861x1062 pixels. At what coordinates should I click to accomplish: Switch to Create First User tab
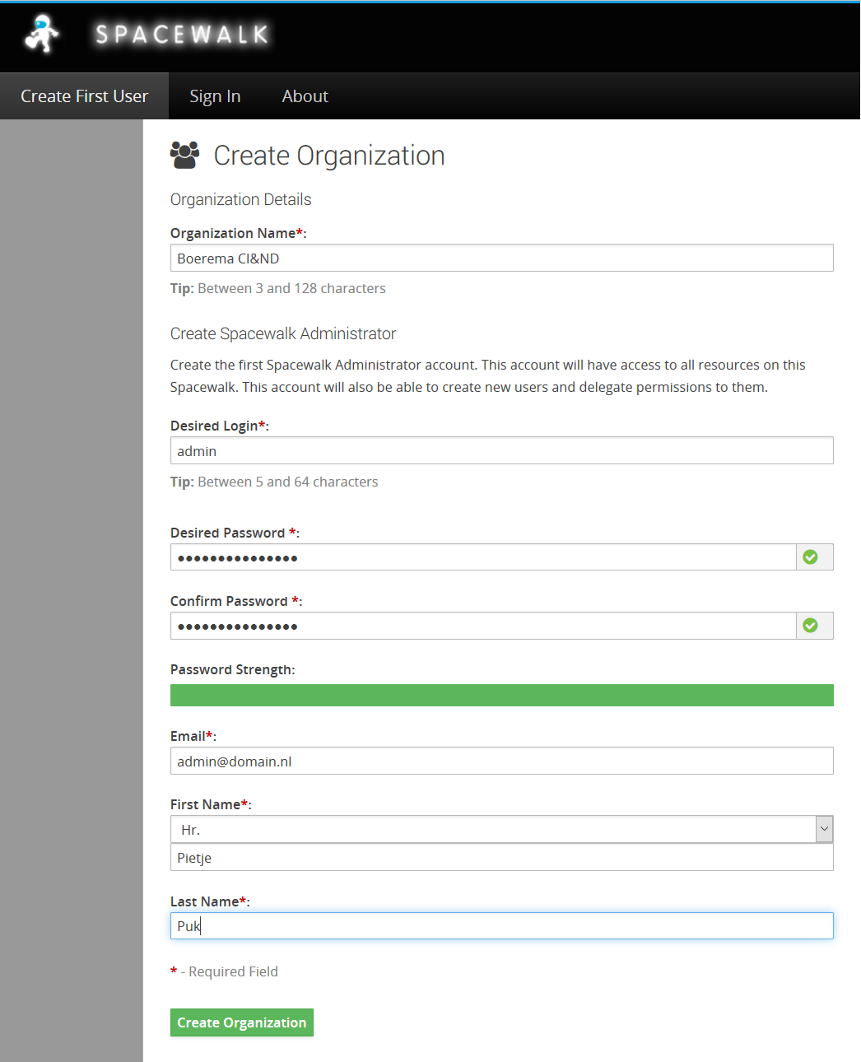[x=84, y=96]
